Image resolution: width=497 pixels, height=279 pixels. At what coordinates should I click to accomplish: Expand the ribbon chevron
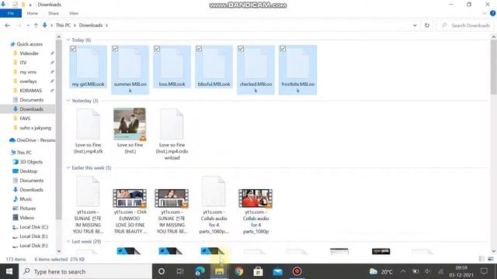click(x=484, y=13)
